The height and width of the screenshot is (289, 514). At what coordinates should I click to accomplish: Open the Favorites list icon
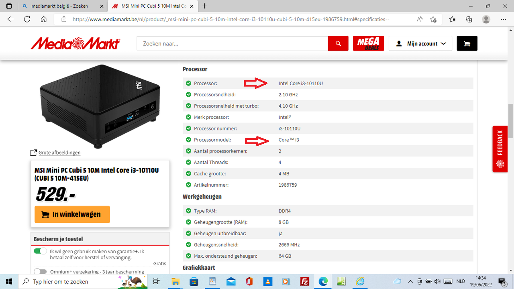452,19
